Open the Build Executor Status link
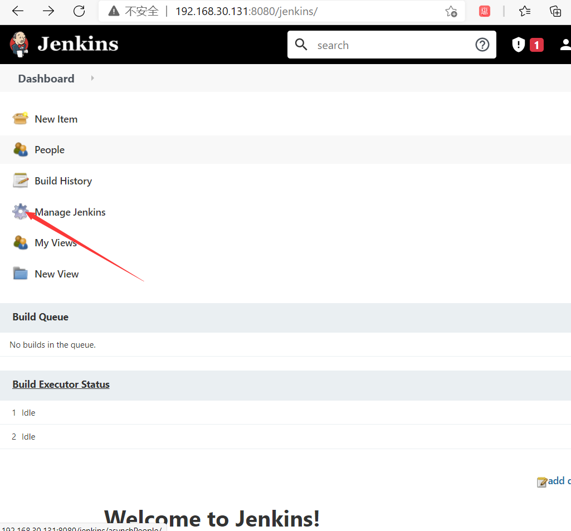 (x=61, y=384)
